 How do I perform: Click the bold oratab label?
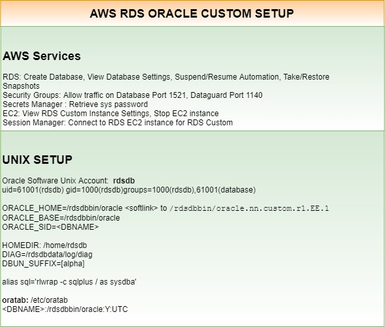(15, 300)
